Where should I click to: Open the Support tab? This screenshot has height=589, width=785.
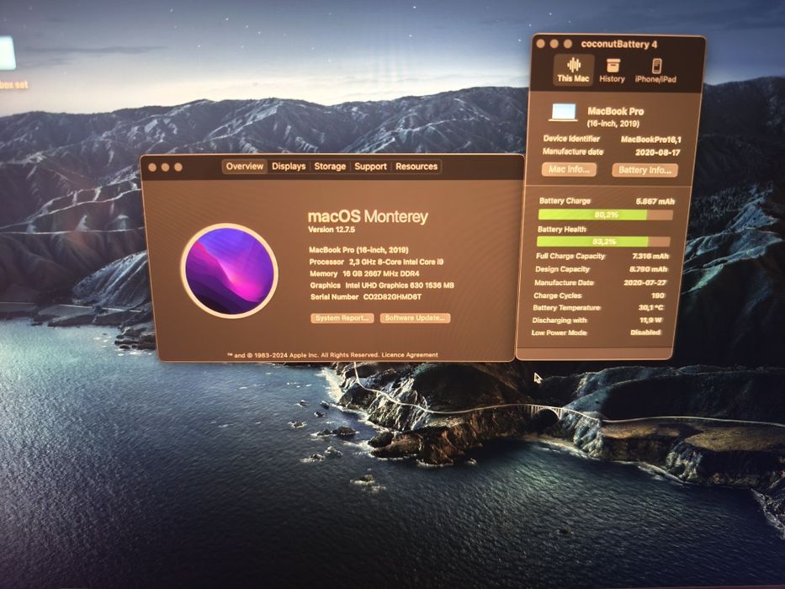370,167
